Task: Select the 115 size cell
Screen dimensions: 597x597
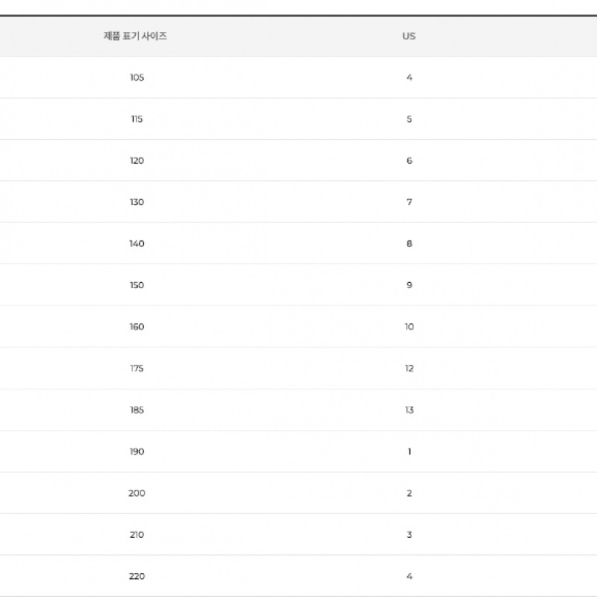Action: click(137, 119)
